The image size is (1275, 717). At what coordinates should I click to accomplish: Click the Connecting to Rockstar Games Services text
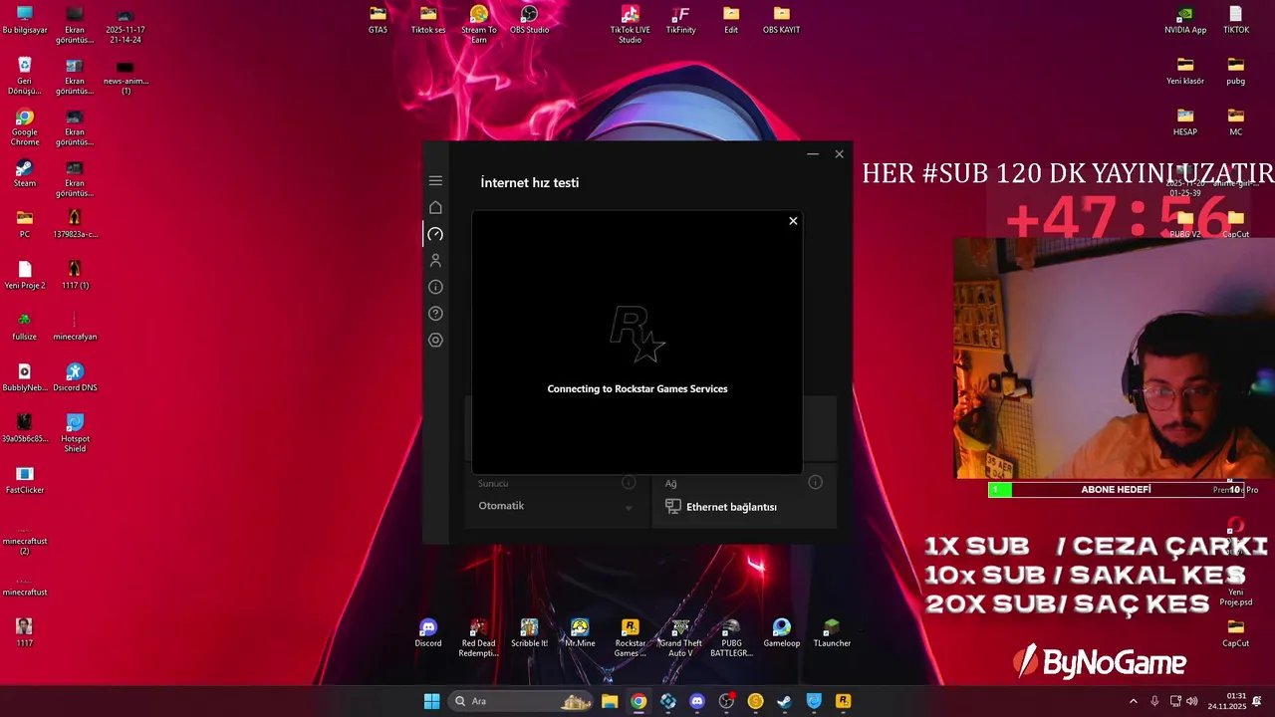pos(637,389)
